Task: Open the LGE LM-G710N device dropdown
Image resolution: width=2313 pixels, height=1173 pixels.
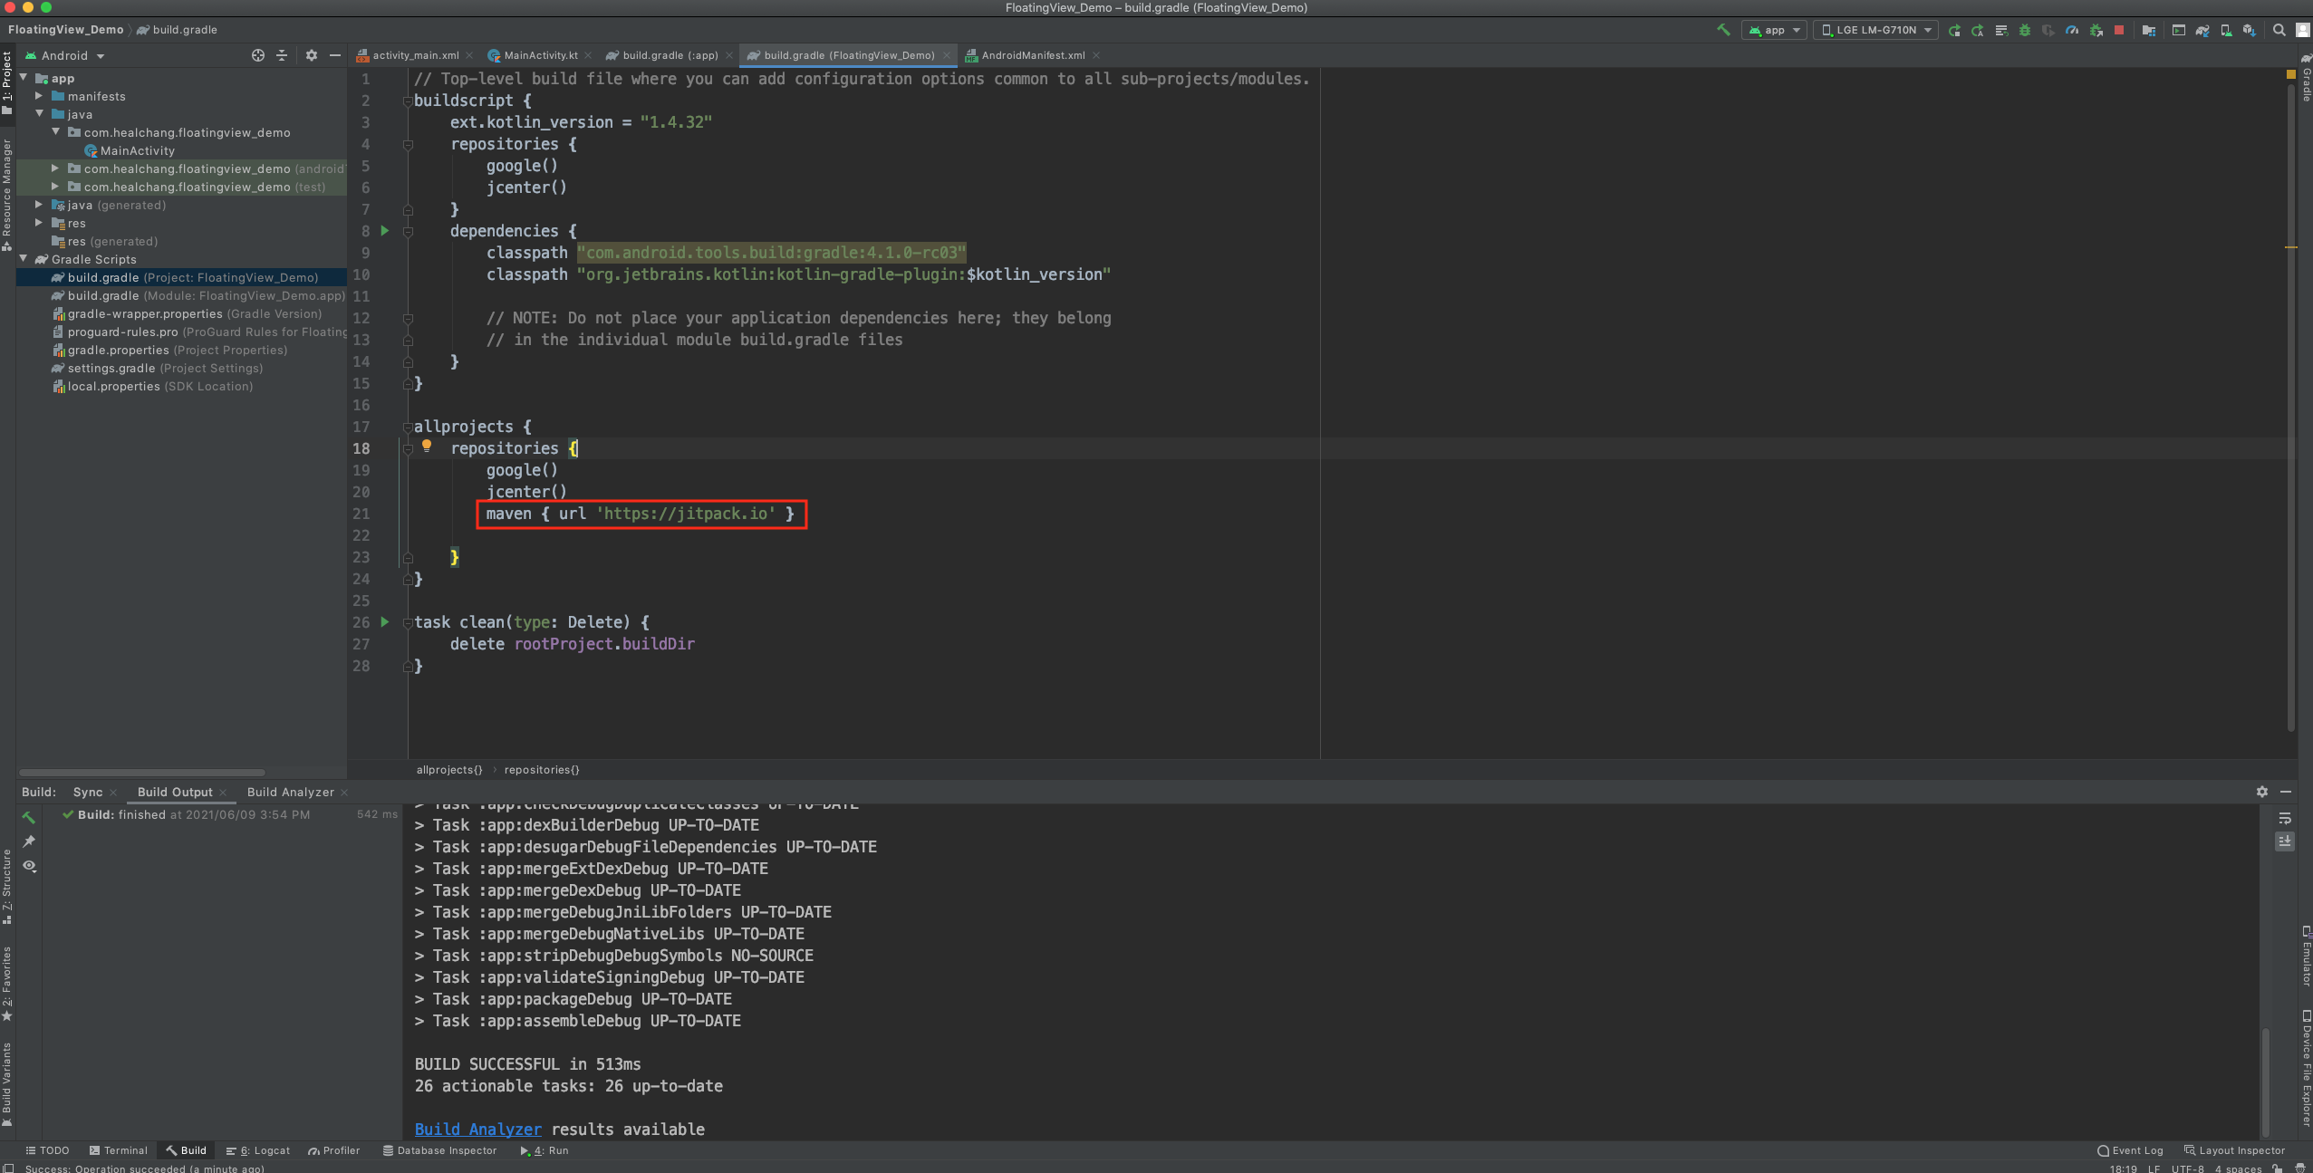Action: 1876,30
